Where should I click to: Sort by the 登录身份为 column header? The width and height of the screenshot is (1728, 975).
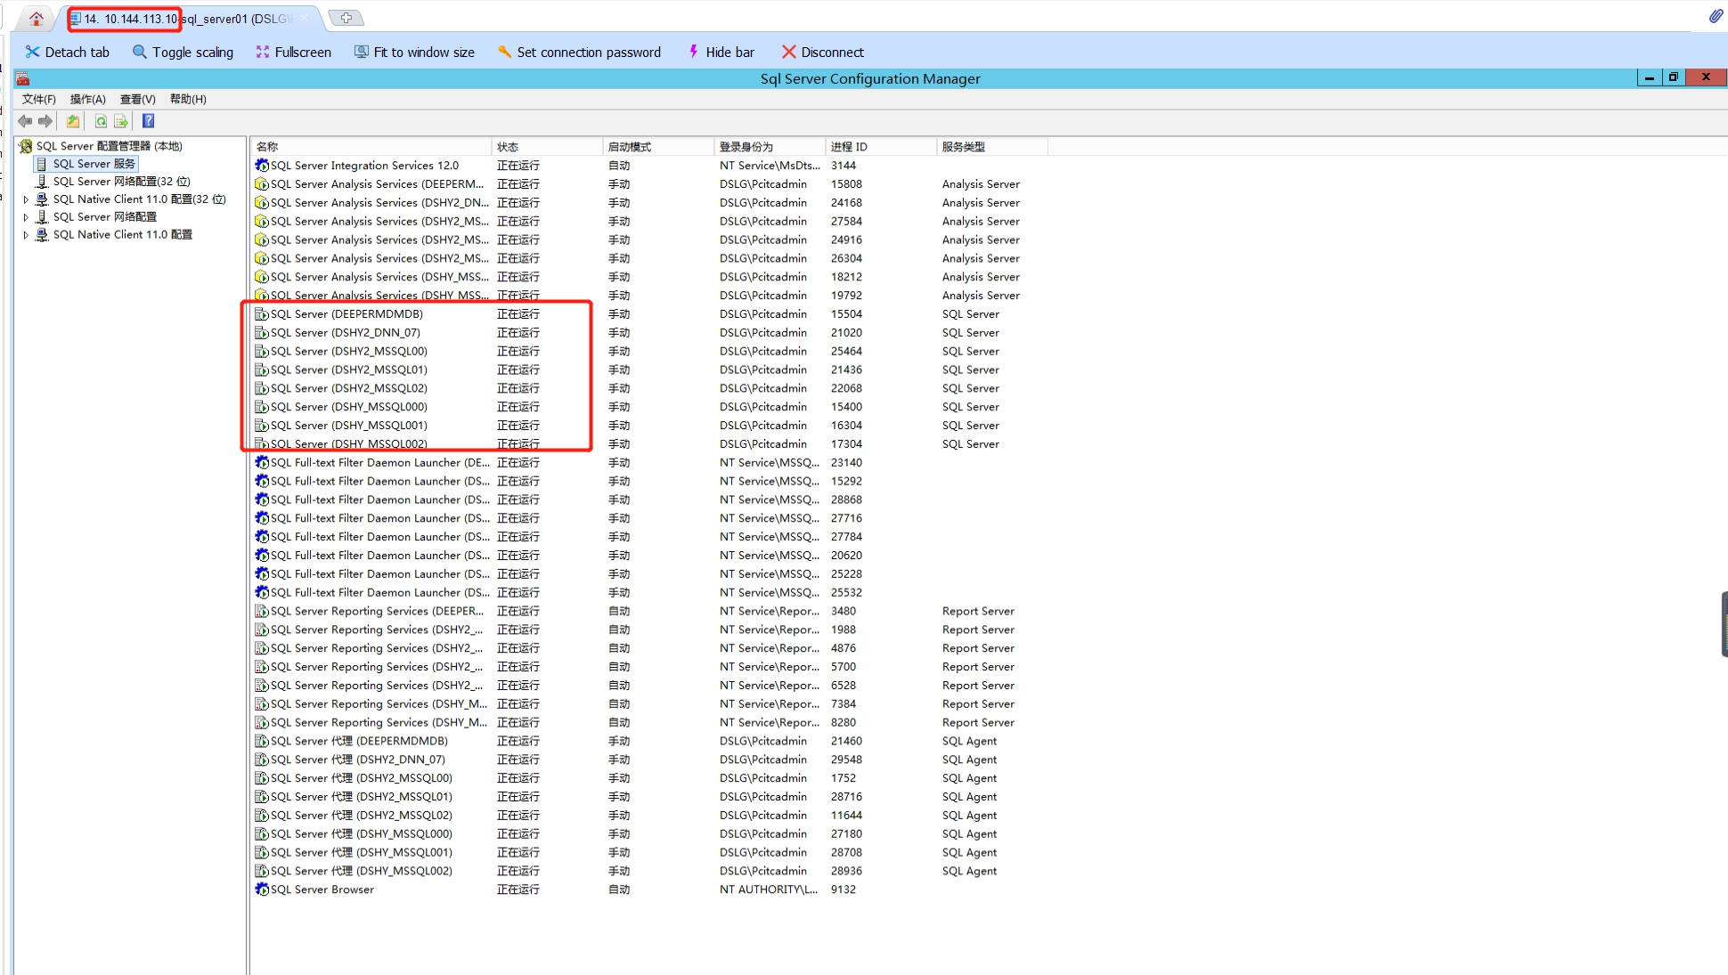pyautogui.click(x=770, y=147)
